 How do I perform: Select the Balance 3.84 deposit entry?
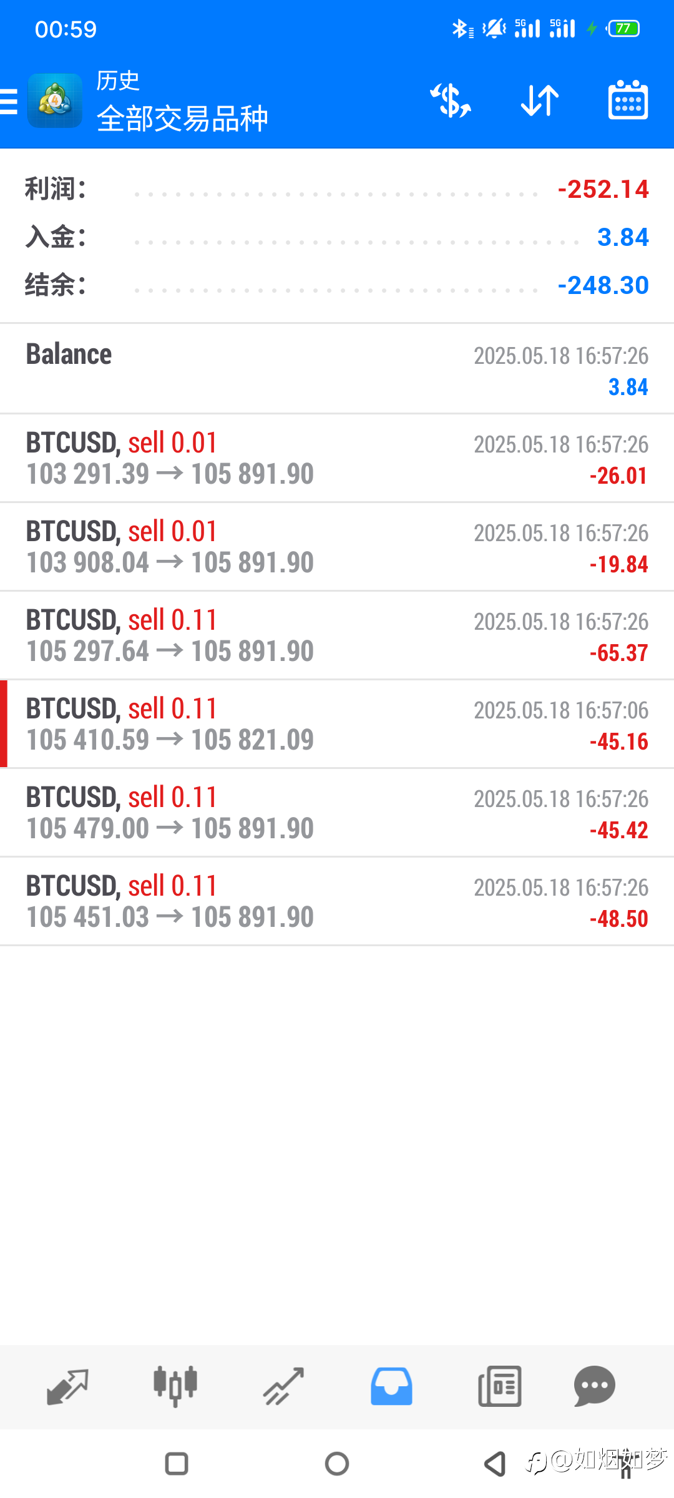(337, 369)
